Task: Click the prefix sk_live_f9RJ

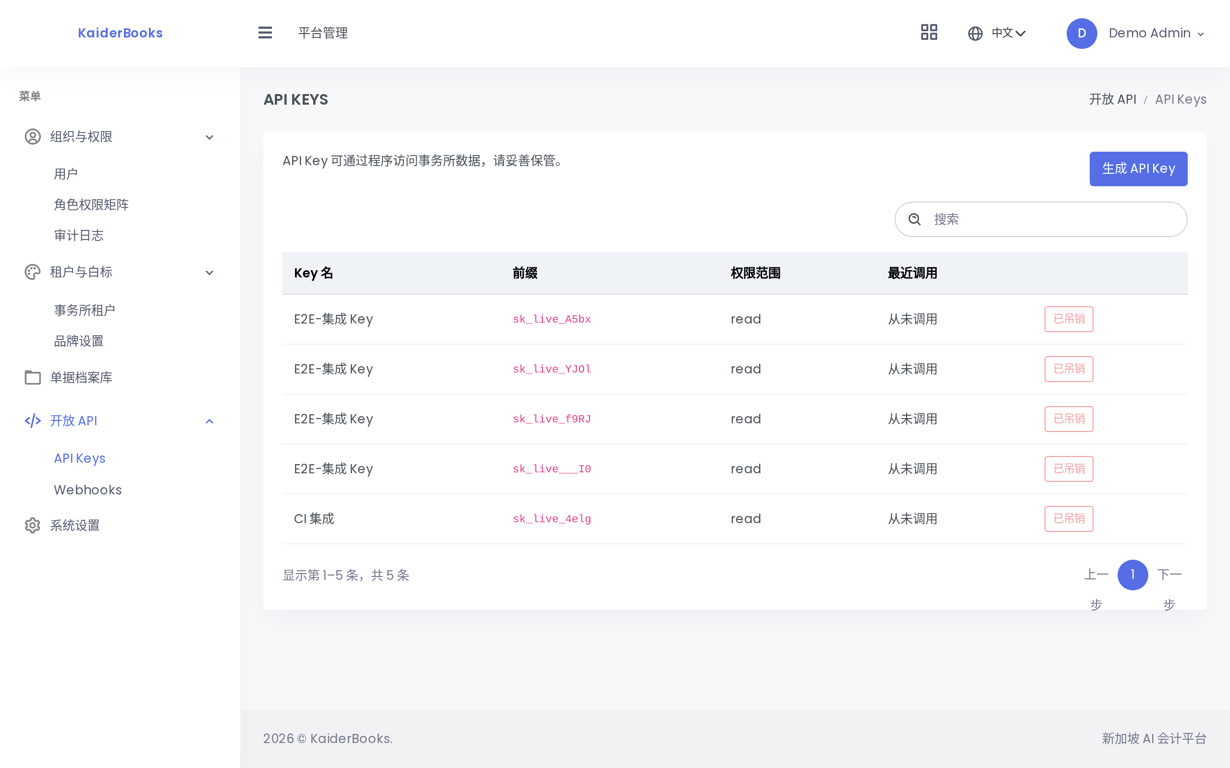Action: [552, 419]
